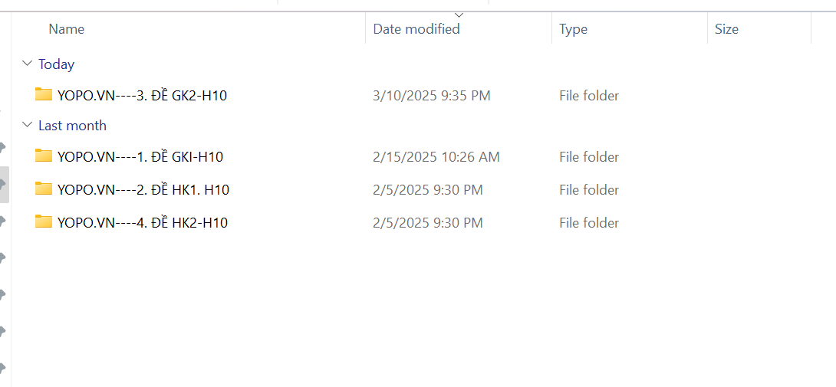
Task: Select the Last month group header label
Action: click(x=72, y=126)
